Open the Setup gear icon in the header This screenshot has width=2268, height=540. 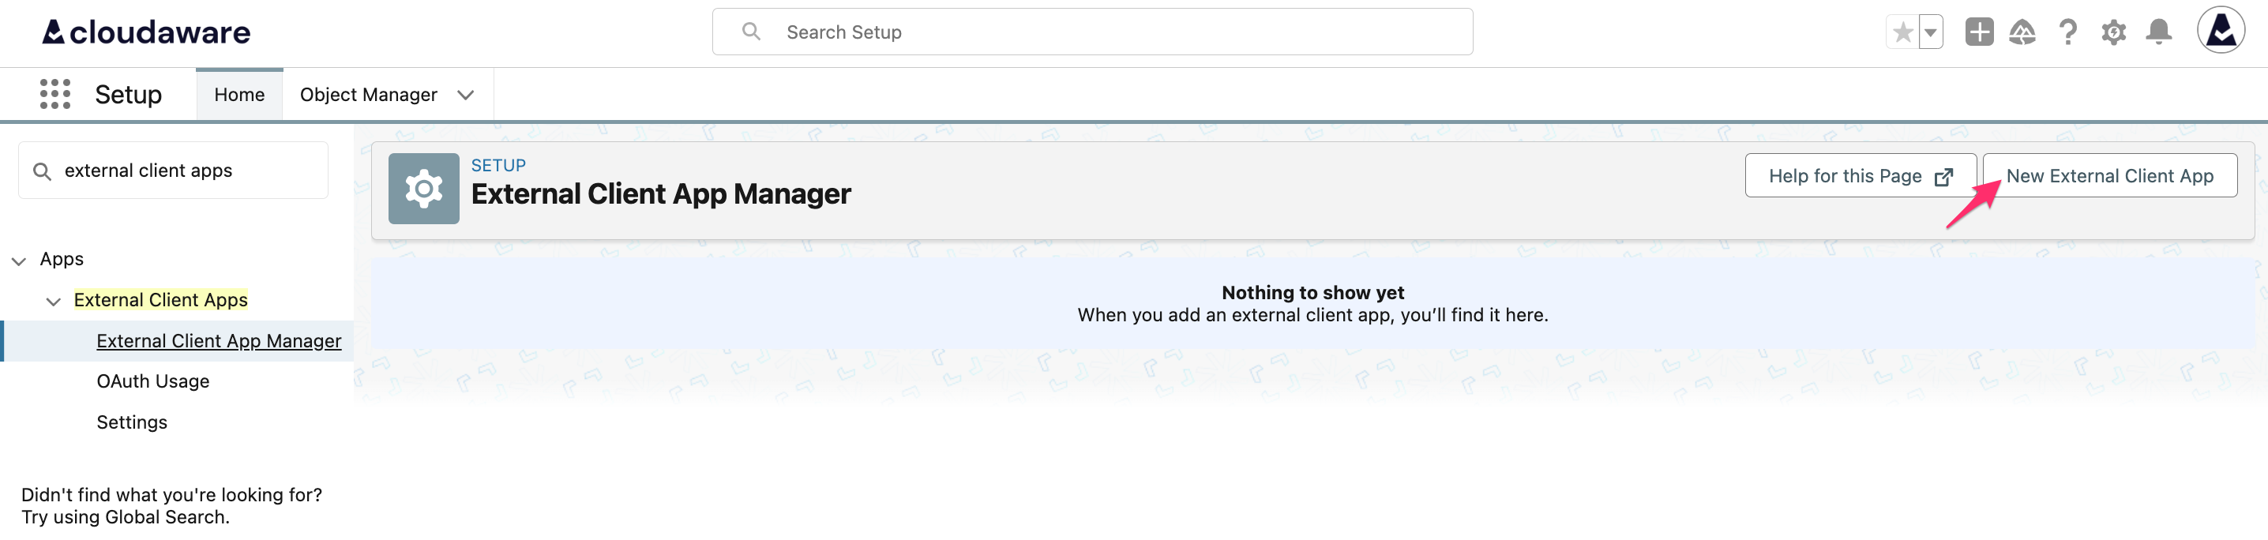(x=2113, y=32)
